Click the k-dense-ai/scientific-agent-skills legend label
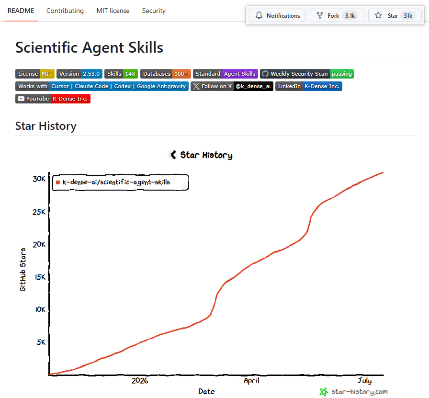This screenshot has height=398, width=429. point(116,182)
